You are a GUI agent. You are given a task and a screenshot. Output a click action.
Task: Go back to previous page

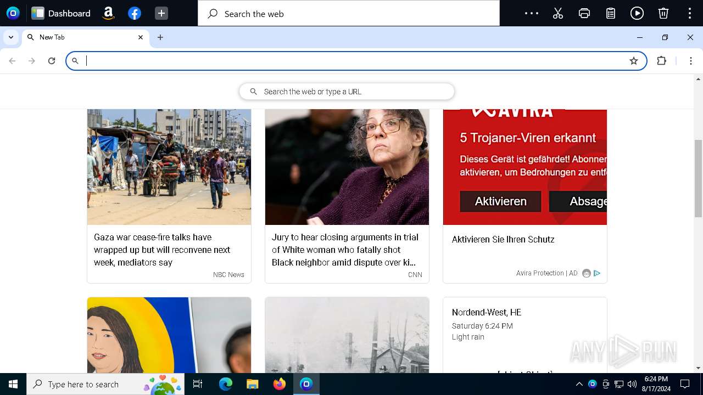tap(12, 61)
